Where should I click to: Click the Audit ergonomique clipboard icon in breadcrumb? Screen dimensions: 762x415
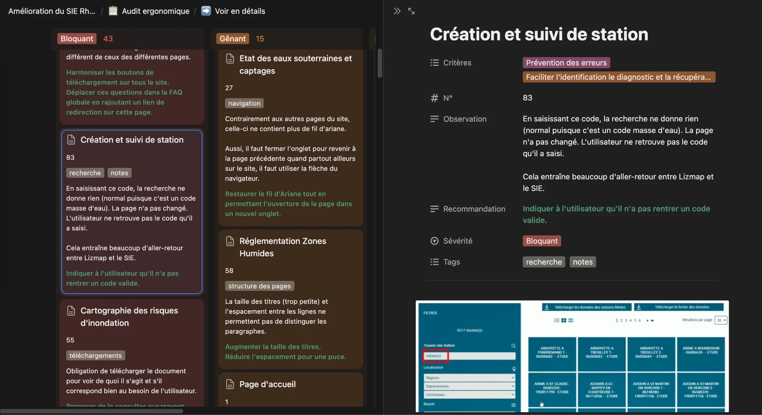coord(113,11)
